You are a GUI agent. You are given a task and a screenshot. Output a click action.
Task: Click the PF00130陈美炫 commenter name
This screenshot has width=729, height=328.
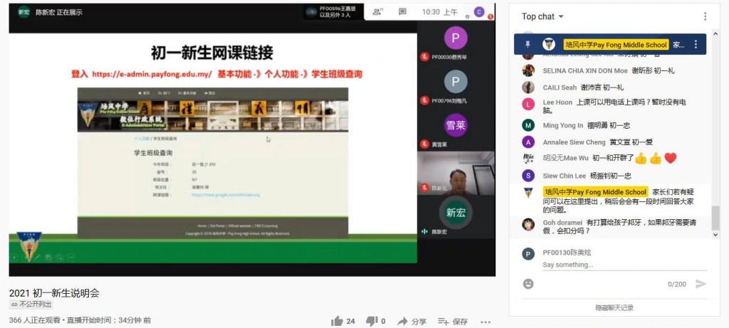click(567, 253)
